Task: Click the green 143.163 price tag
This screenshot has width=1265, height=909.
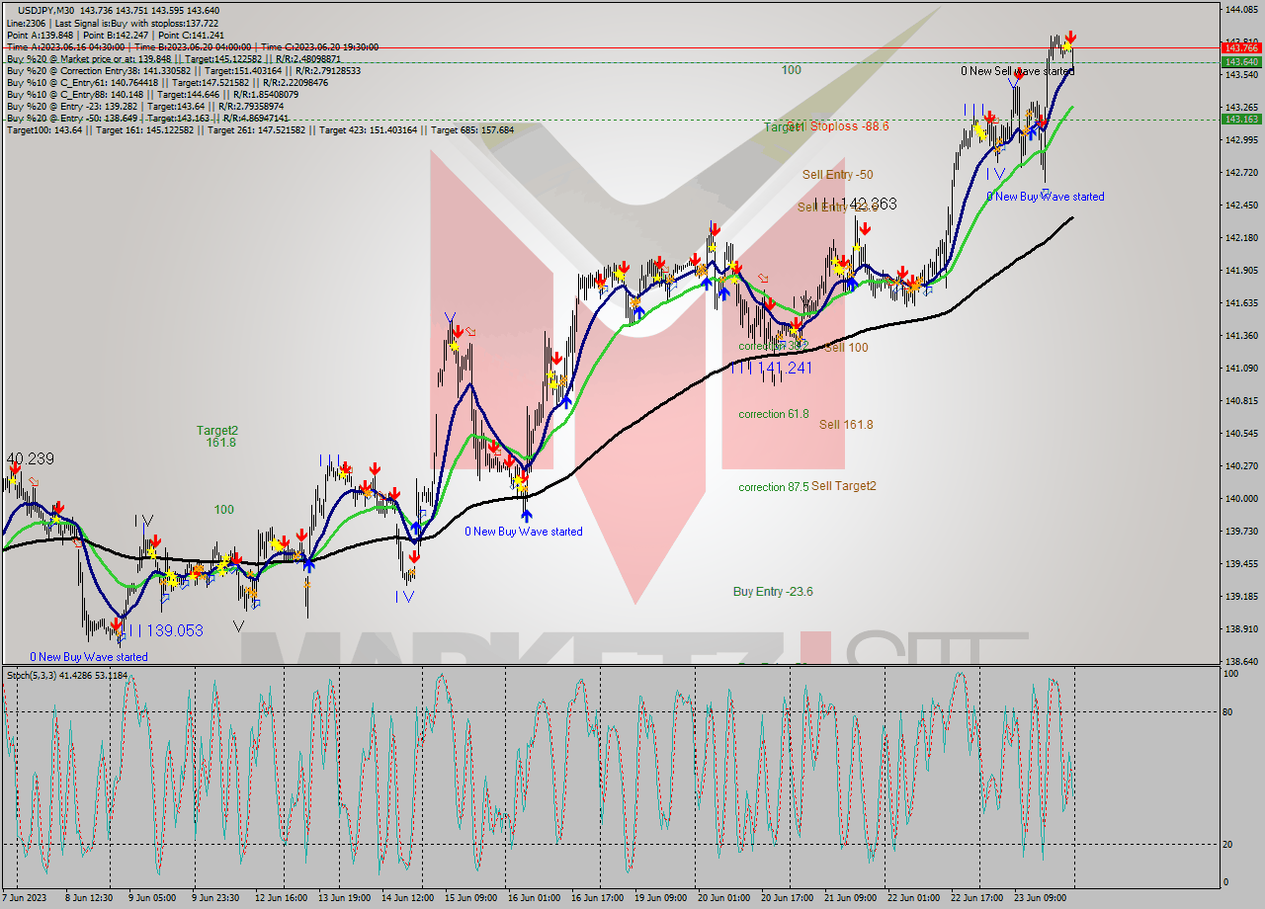Action: point(1241,119)
